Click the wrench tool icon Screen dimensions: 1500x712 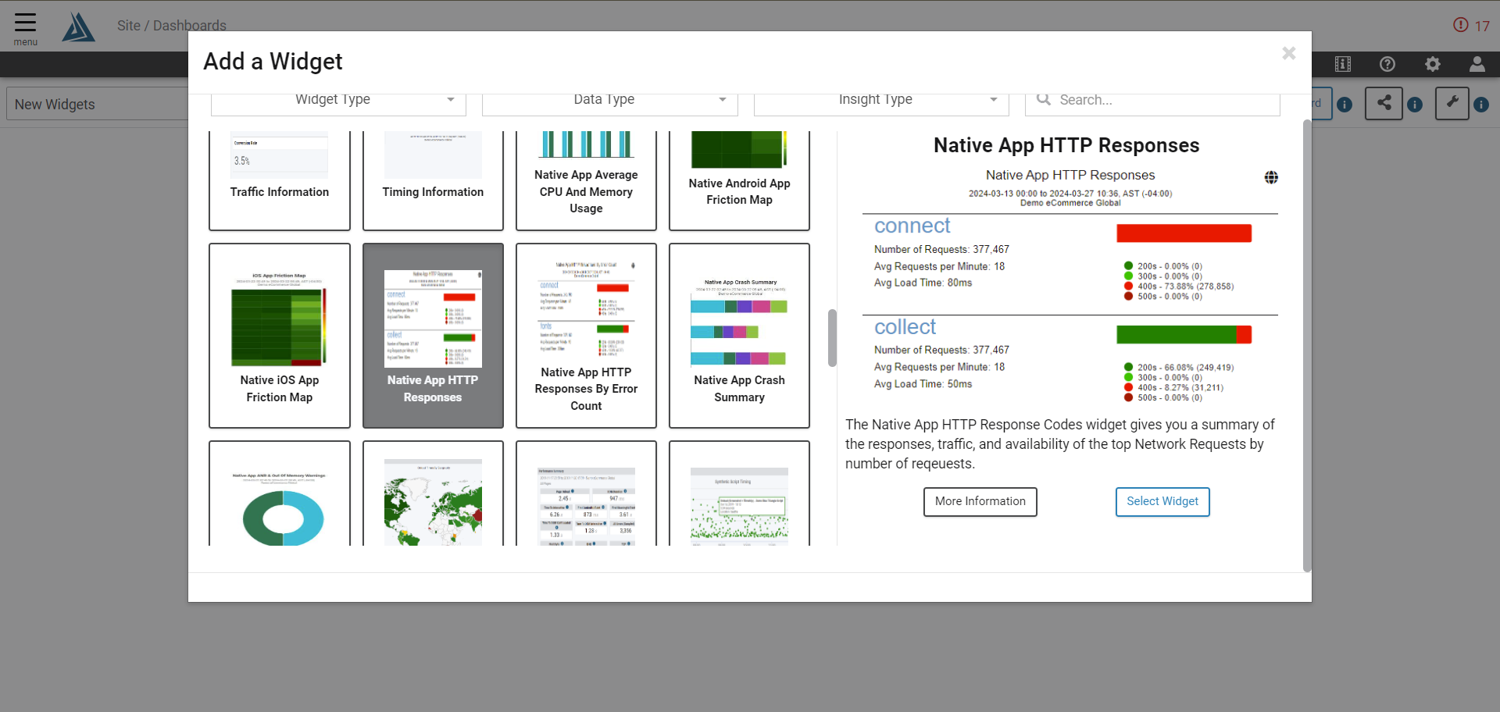(x=1452, y=103)
